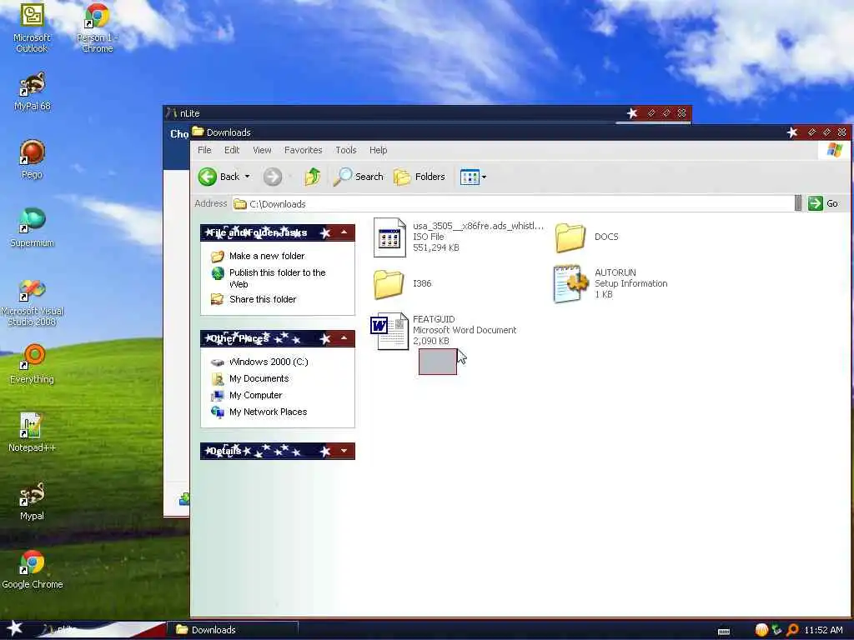Click the Views toolbar icon

[470, 177]
